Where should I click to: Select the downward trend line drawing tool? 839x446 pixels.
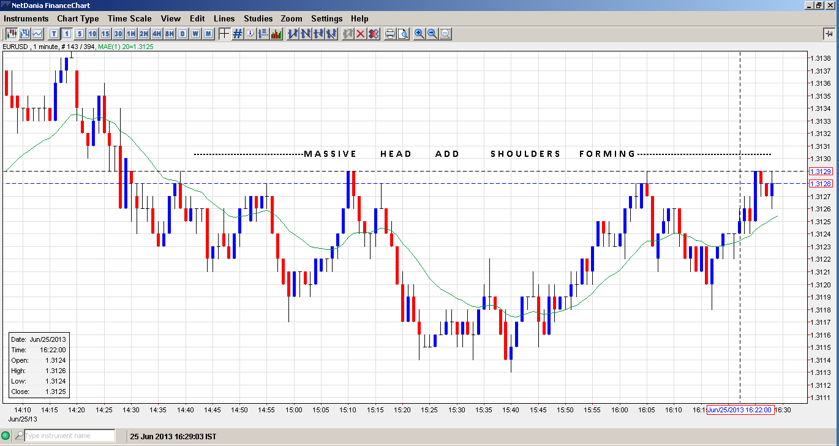coord(306,34)
